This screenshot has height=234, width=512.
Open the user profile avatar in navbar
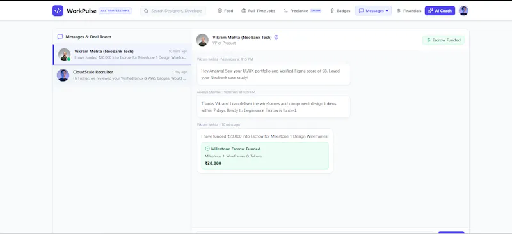click(463, 11)
